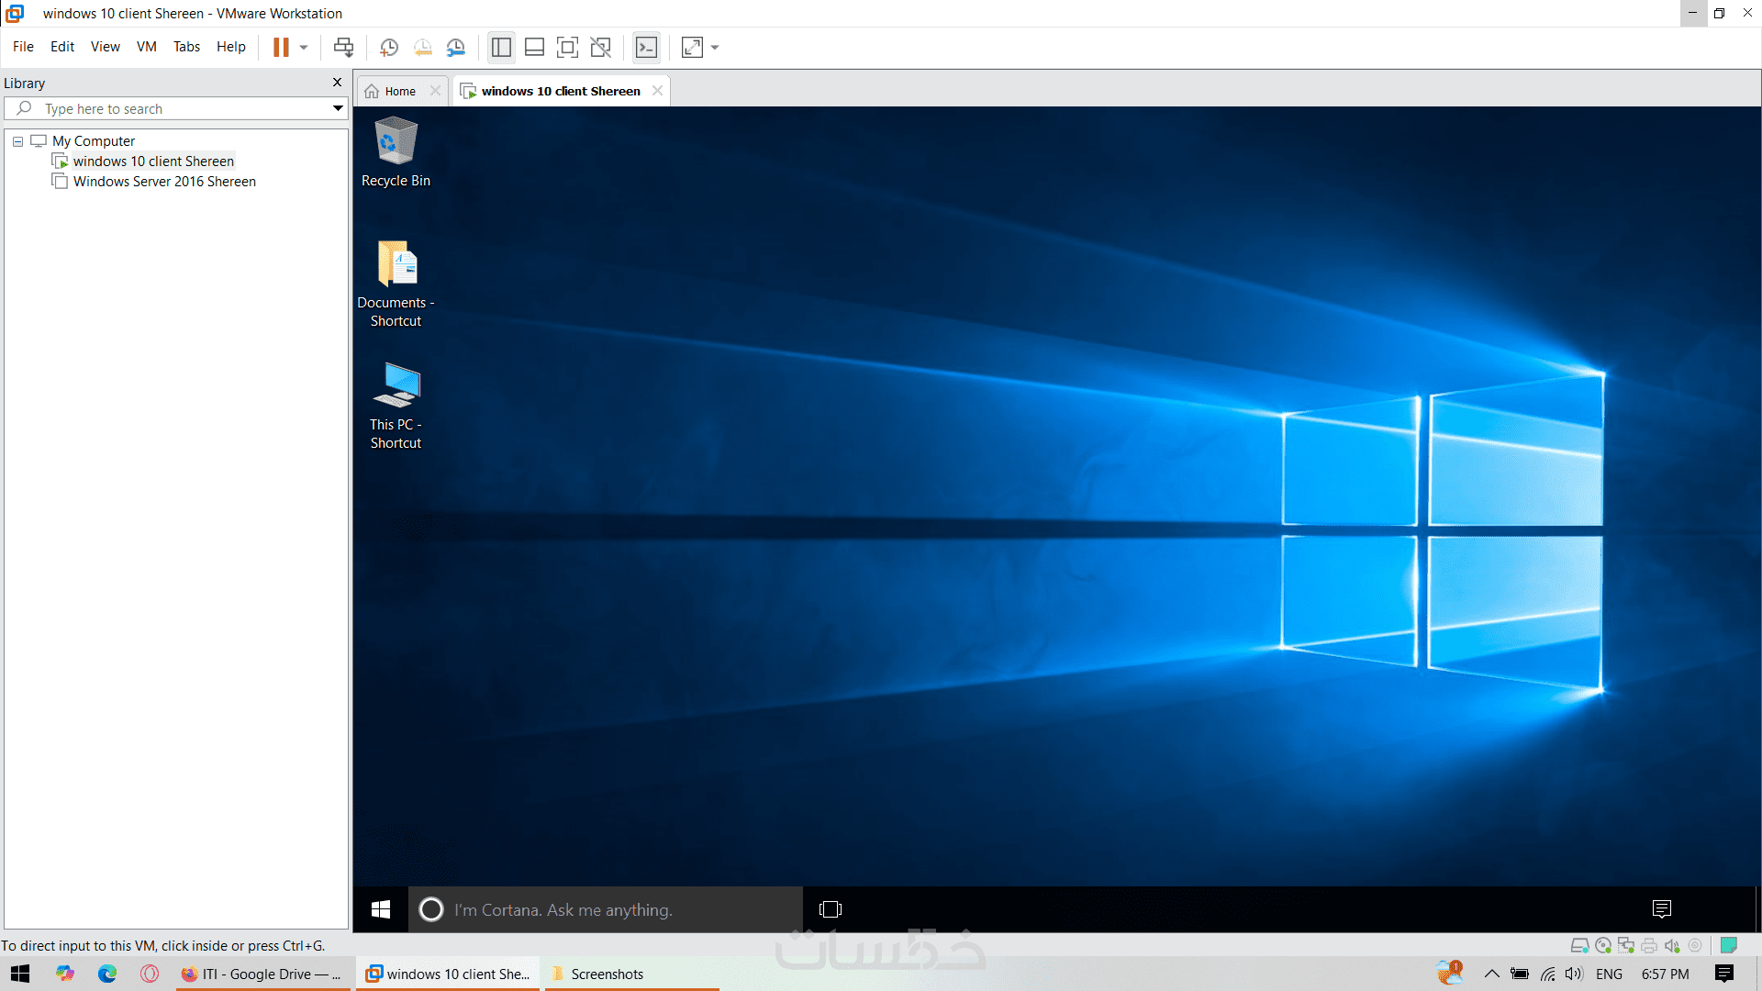This screenshot has height=991, width=1762.
Task: Open the snapshot manager
Action: (456, 47)
